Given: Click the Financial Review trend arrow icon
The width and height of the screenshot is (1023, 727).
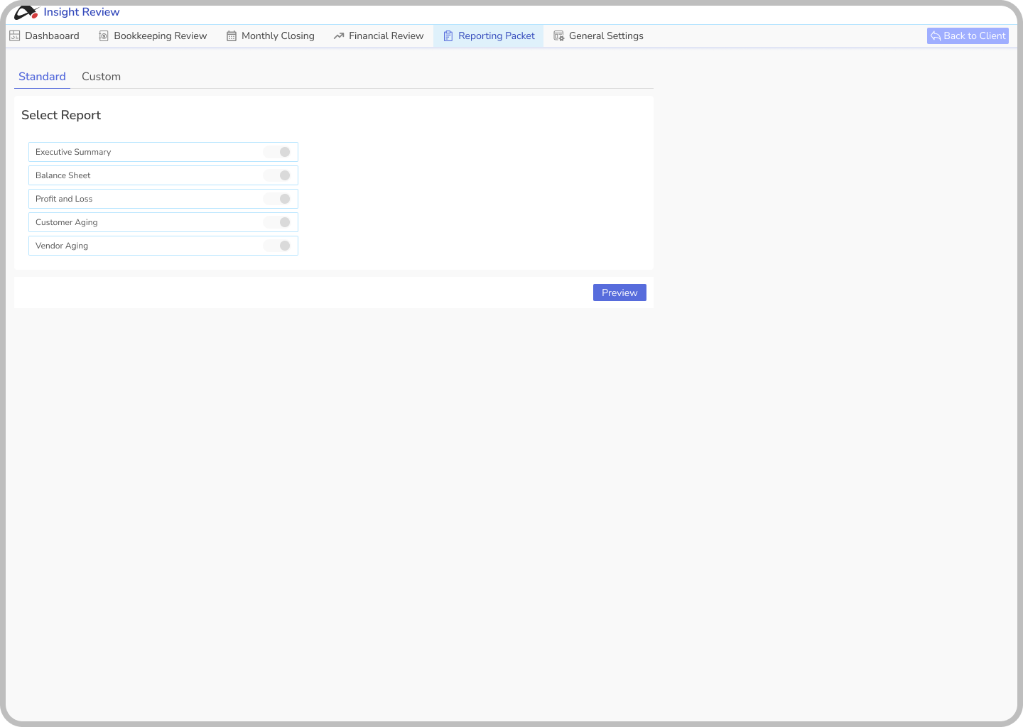Looking at the screenshot, I should [x=339, y=35].
